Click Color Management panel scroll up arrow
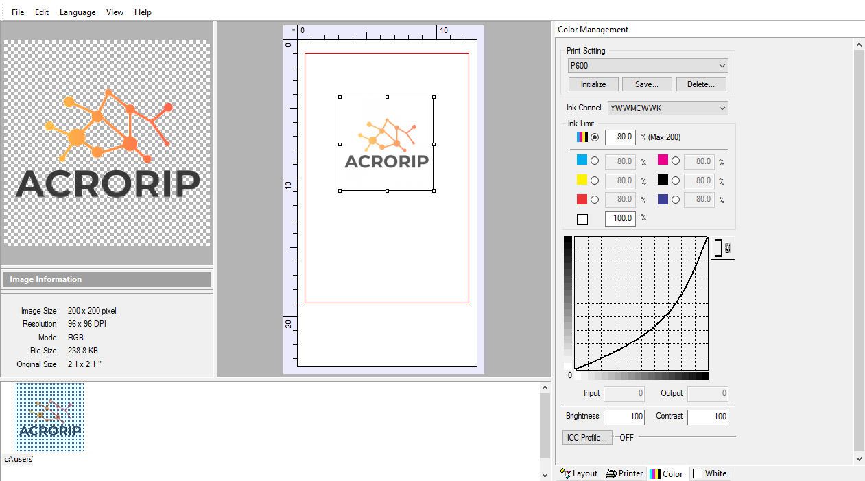The width and height of the screenshot is (865, 481). coord(859,45)
